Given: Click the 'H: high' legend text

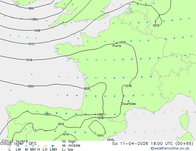Looking at the screenshot, I should coord(69,141).
